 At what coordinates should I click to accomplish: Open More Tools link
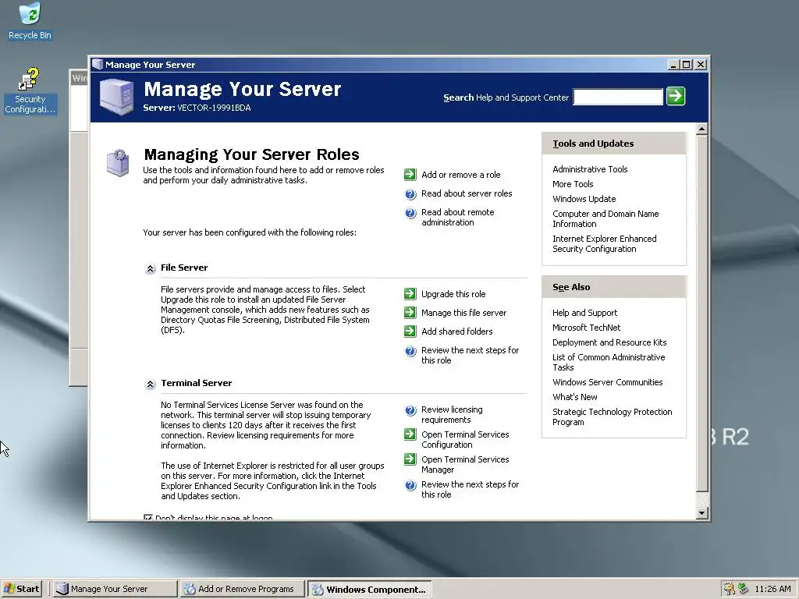573,184
